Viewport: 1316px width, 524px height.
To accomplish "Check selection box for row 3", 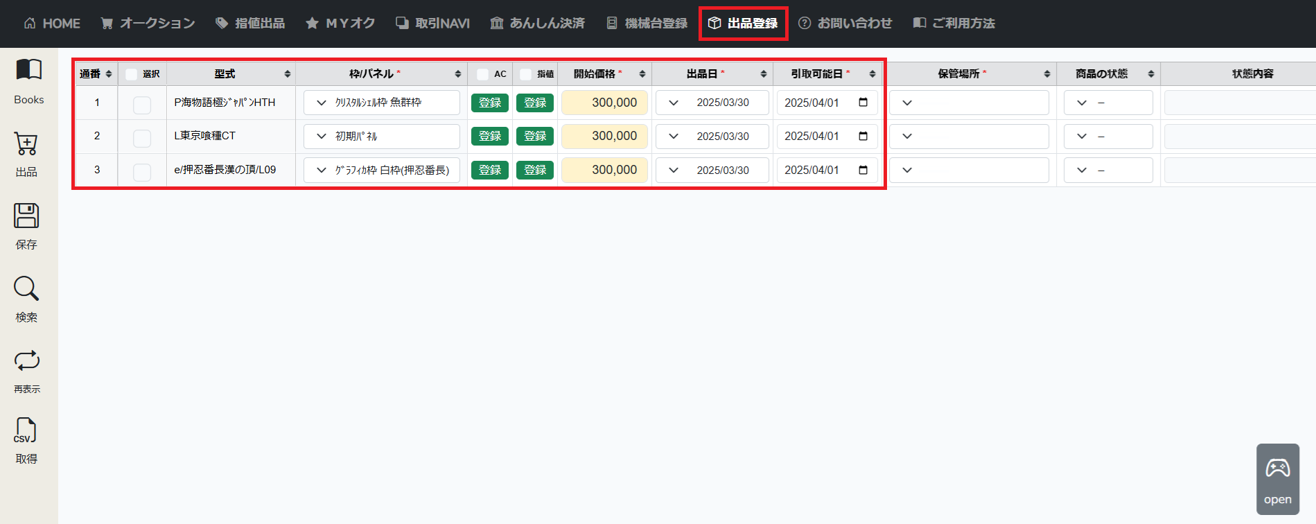I will (142, 172).
